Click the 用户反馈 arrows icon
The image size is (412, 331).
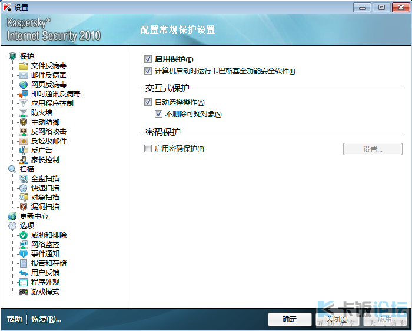pyautogui.click(x=24, y=273)
